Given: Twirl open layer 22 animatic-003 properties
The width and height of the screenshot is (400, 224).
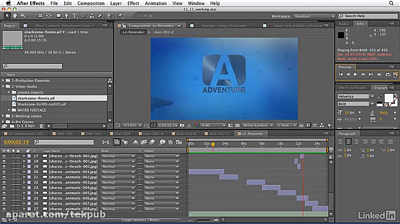Looking at the screenshot, I should pyautogui.click(x=24, y=182).
